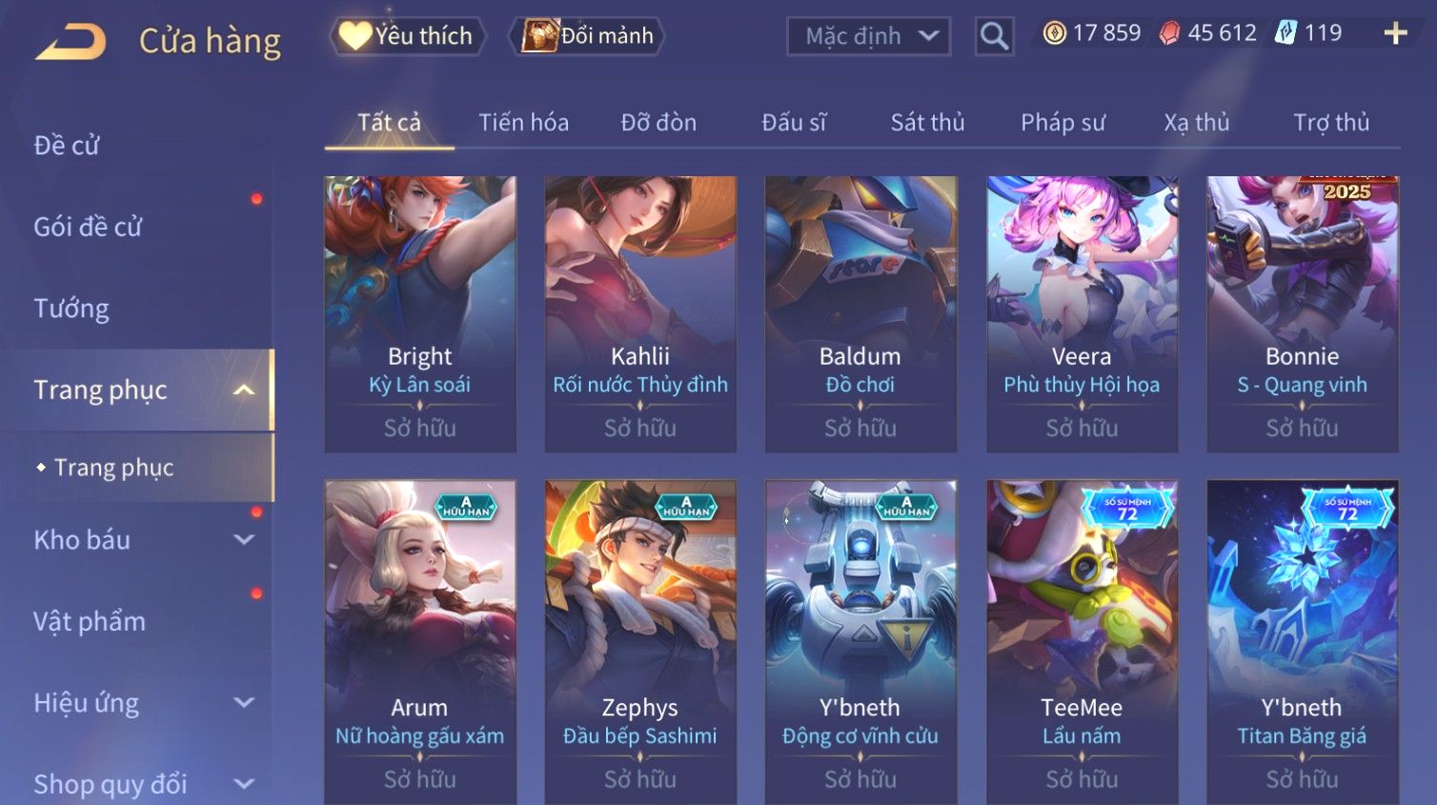This screenshot has width=1437, height=805.
Task: Select Zephys Đầu bếp Sashimi skin card
Action: 640,642
